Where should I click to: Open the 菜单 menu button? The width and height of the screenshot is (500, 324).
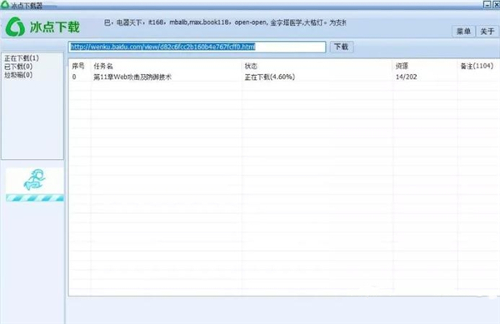pos(463,31)
